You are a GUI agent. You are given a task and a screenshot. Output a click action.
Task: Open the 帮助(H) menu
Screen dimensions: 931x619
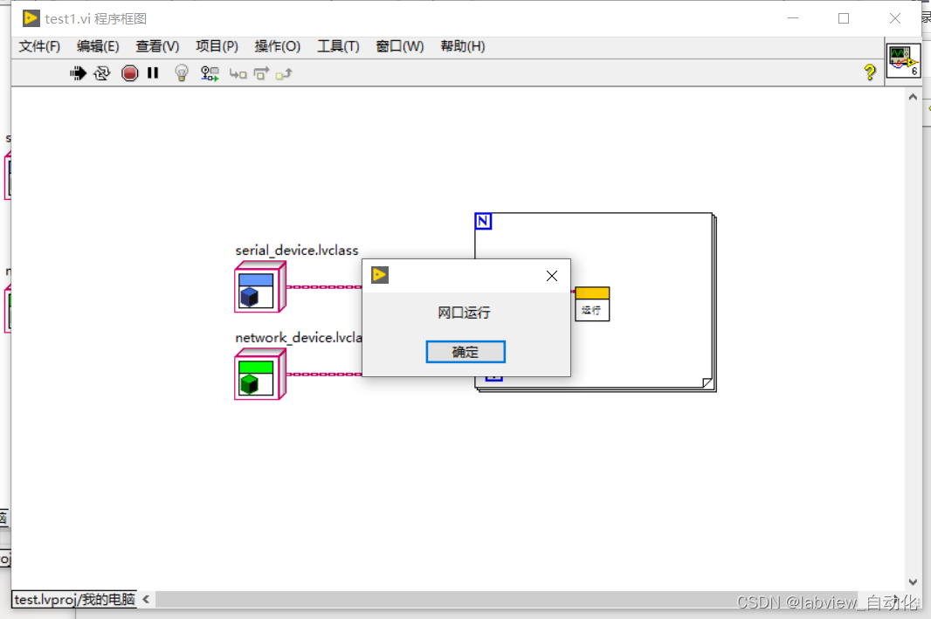[463, 46]
